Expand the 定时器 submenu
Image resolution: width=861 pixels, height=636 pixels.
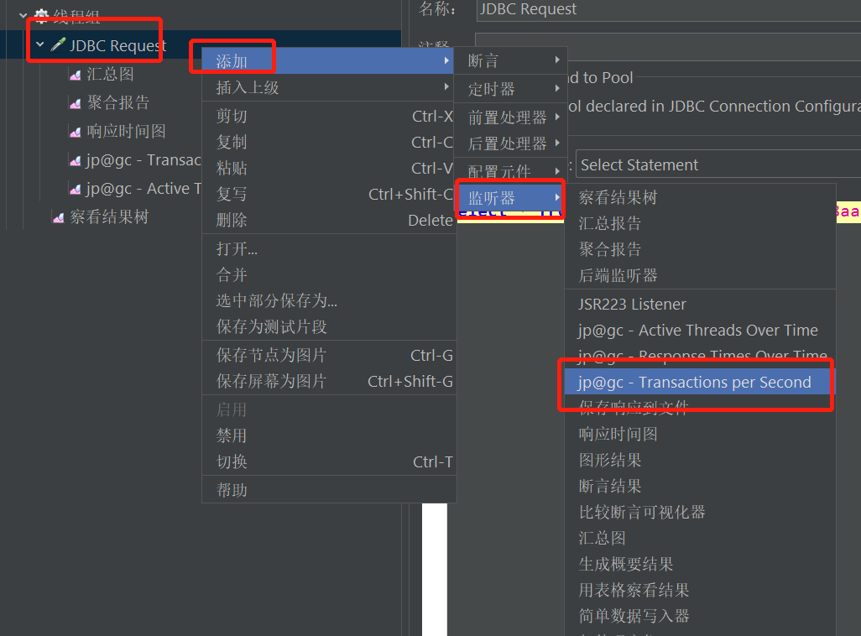[x=510, y=88]
